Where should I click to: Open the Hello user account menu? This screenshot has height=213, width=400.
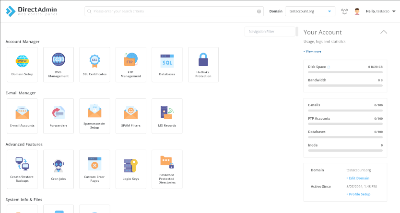click(x=379, y=11)
